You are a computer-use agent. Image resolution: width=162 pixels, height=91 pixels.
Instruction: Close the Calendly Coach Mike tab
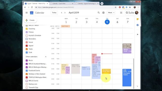pyautogui.click(x=73, y=4)
